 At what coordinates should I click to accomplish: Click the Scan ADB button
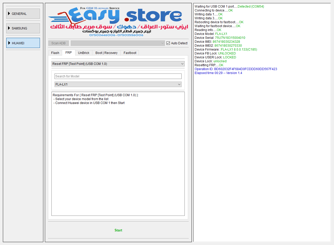(58, 43)
